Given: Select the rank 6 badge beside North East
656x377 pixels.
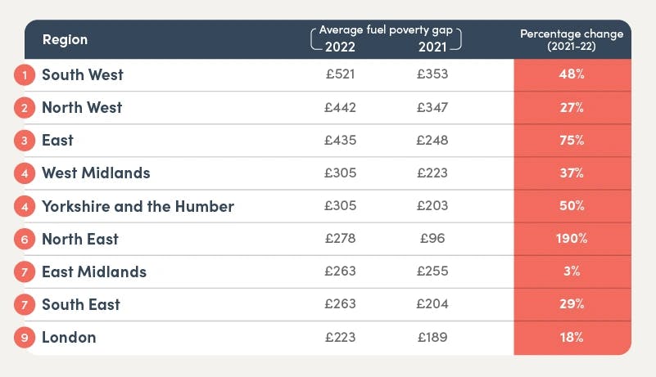Looking at the screenshot, I should [25, 239].
